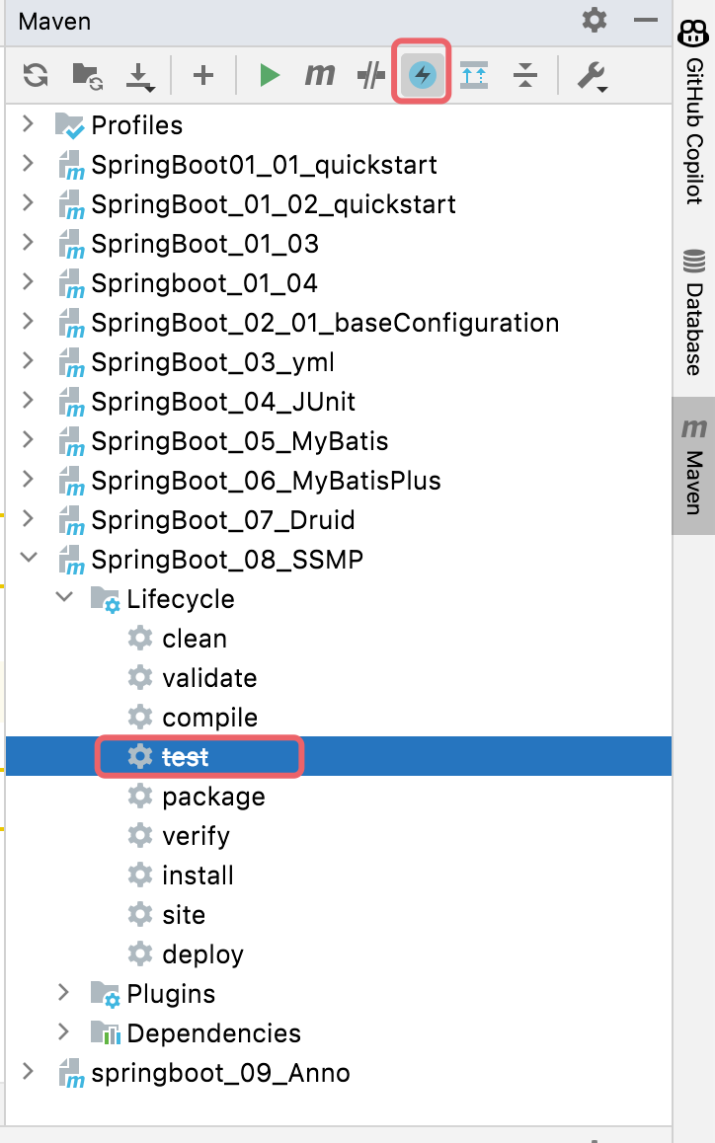Reload all Maven projects
Image resolution: width=715 pixels, height=1143 pixels.
(35, 75)
